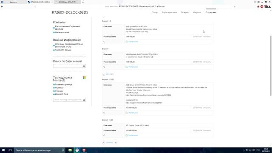Screen dimensions: 272x153
Task: Open the Ошибки Microsoft support link
Action: pos(59,88)
